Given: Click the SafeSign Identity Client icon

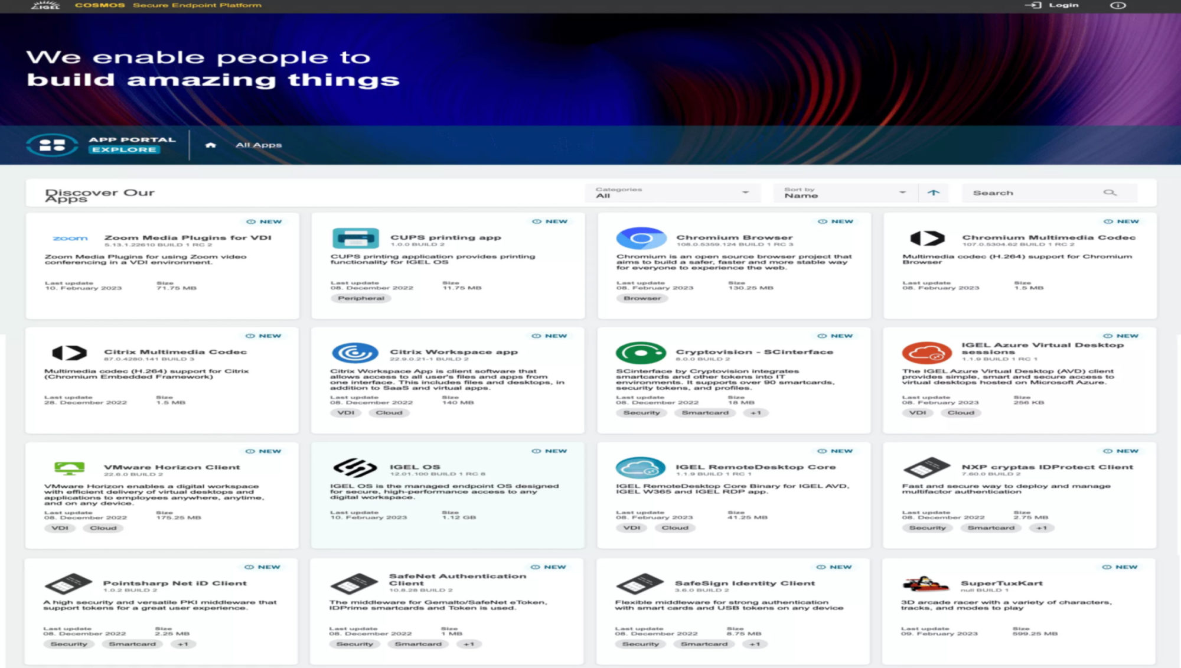Looking at the screenshot, I should (640, 584).
